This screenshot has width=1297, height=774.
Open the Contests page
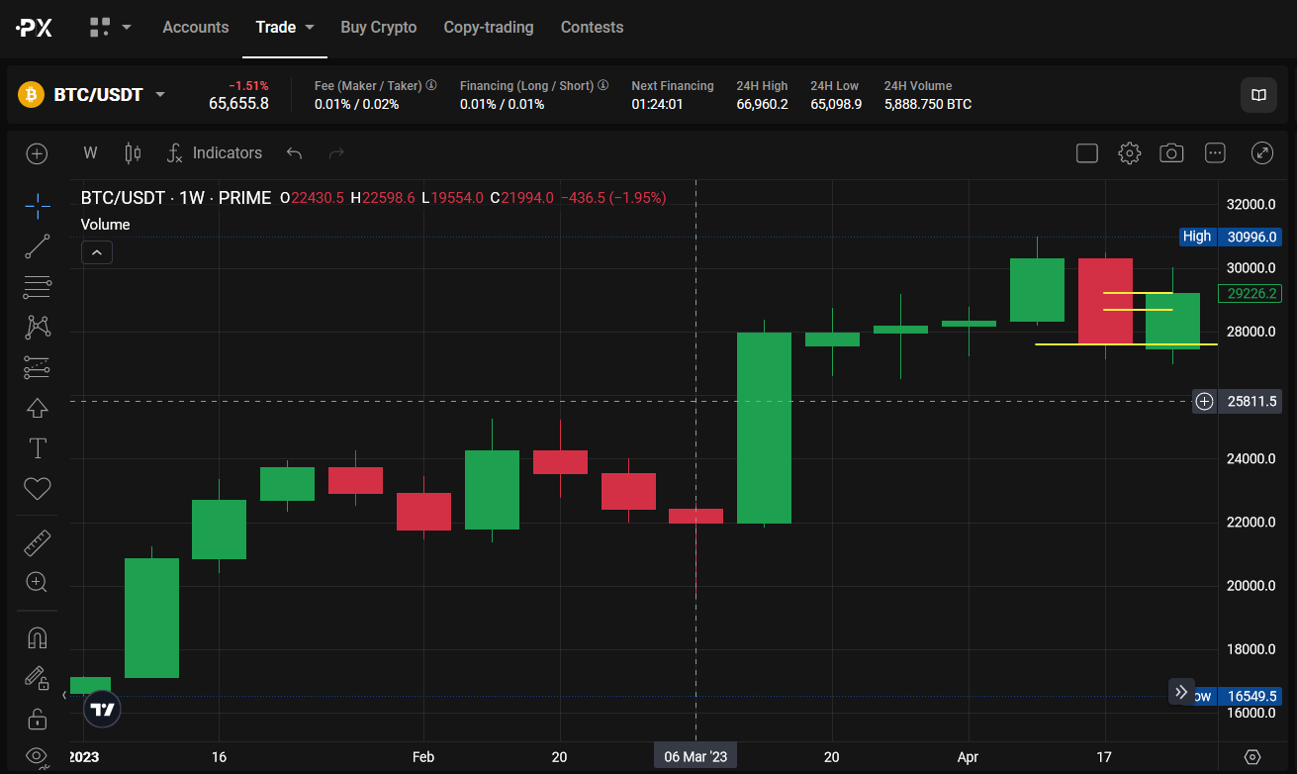(592, 28)
